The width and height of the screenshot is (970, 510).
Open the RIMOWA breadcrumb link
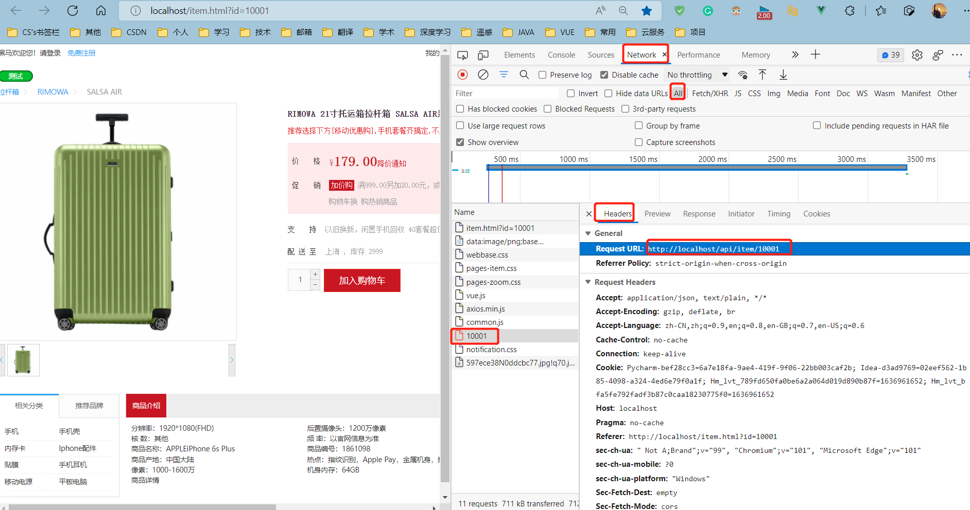tap(53, 92)
